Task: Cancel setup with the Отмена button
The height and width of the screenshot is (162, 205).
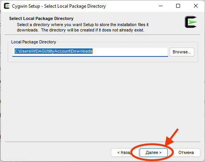Action: tap(186, 152)
